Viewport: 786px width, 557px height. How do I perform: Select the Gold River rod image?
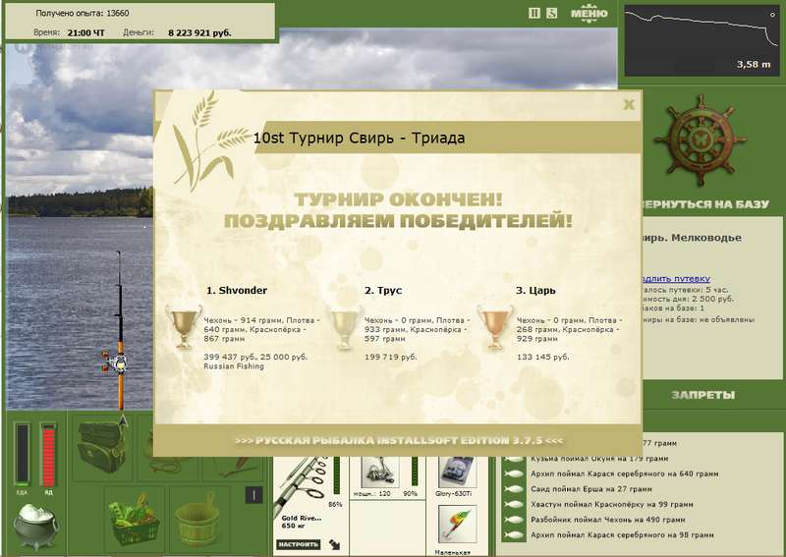pos(301,486)
